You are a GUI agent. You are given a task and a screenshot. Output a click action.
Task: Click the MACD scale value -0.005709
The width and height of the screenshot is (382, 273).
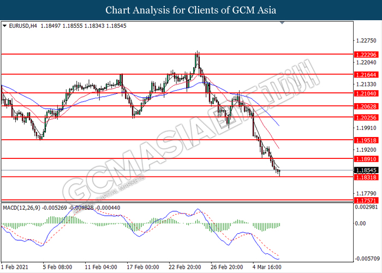pos(368,259)
